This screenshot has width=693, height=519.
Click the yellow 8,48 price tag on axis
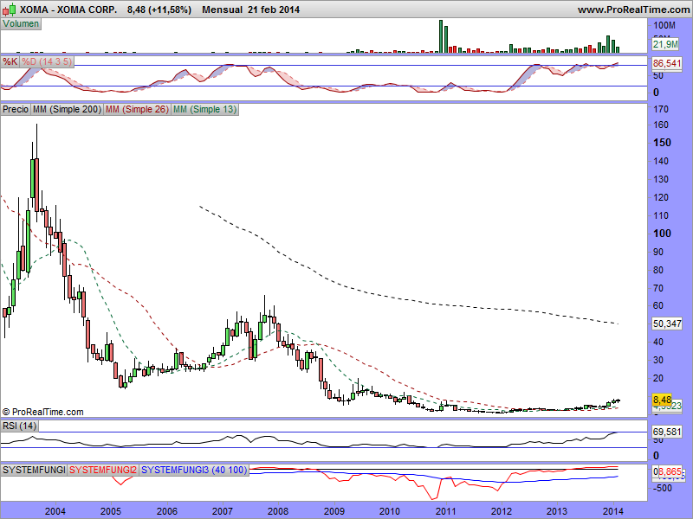point(662,400)
